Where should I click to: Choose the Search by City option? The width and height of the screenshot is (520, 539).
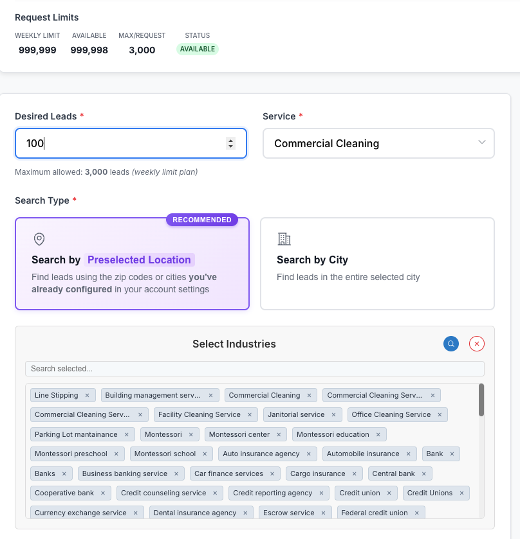tap(377, 264)
